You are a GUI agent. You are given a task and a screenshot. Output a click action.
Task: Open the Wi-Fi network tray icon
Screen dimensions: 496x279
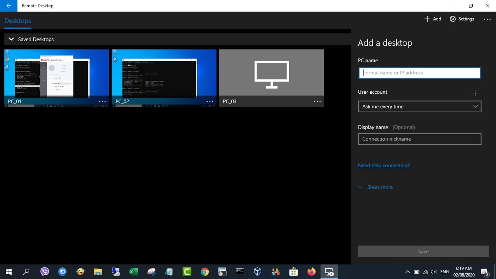425,272
